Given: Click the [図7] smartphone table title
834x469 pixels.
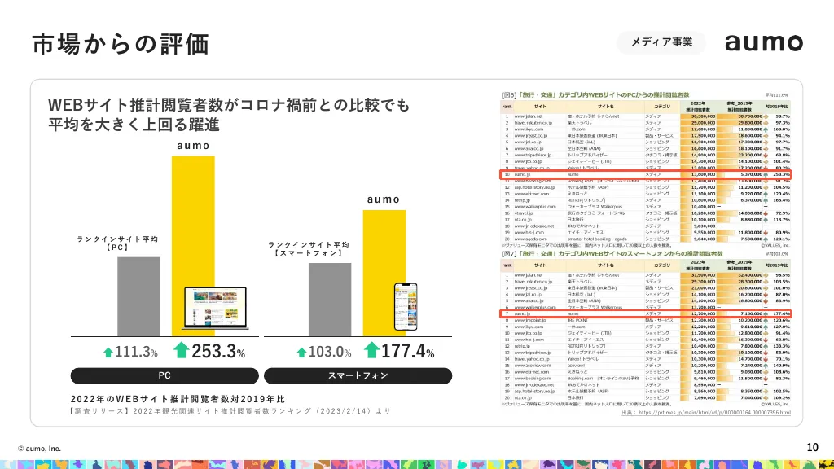Looking at the screenshot, I should coord(612,254).
